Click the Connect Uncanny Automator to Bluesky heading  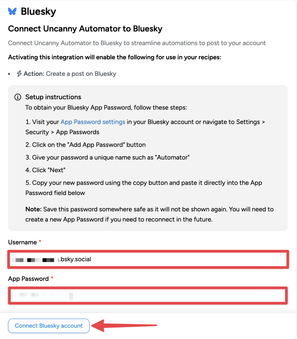[x=85, y=29]
